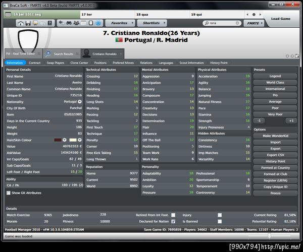Click the Portugal flag in the header
Image resolution: width=303 pixels, height=252 pixels.
coord(119,40)
